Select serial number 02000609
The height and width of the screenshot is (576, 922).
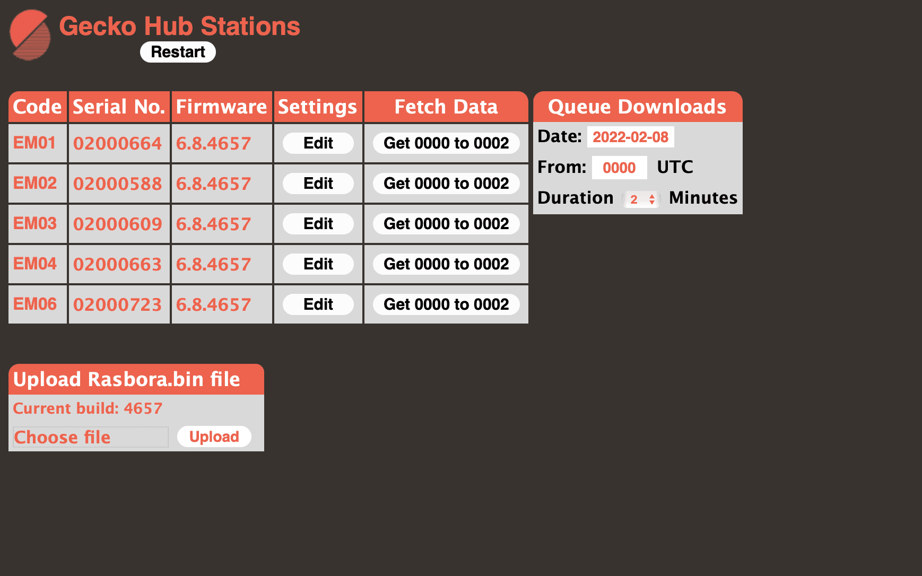click(118, 224)
